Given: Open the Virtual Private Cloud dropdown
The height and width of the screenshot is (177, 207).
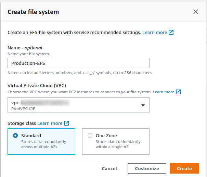Looking at the screenshot, I should (78, 105).
